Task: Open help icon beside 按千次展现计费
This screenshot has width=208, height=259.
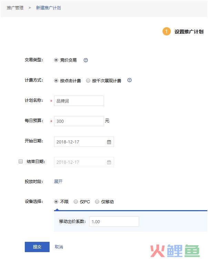Action: click(129, 80)
